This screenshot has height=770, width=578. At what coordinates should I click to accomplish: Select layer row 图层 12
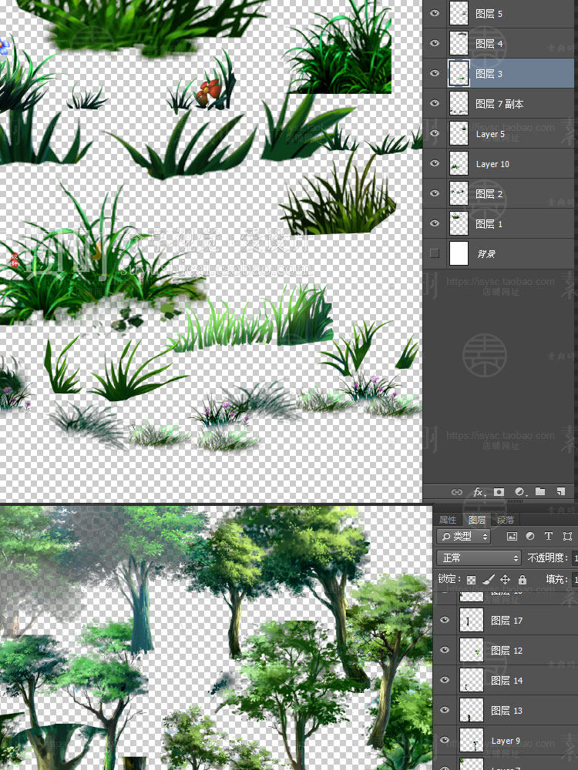[506, 650]
